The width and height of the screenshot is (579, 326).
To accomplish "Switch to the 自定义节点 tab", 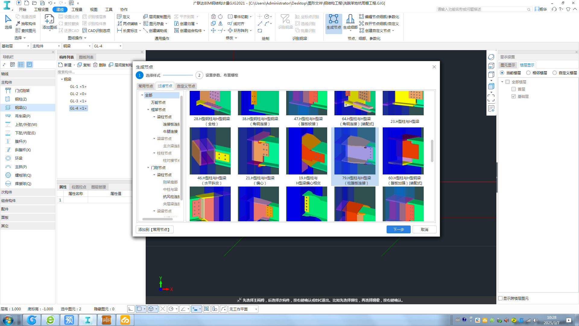I will click(x=186, y=86).
